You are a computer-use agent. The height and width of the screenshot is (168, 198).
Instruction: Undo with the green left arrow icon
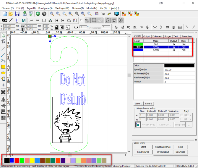[x=38, y=14]
